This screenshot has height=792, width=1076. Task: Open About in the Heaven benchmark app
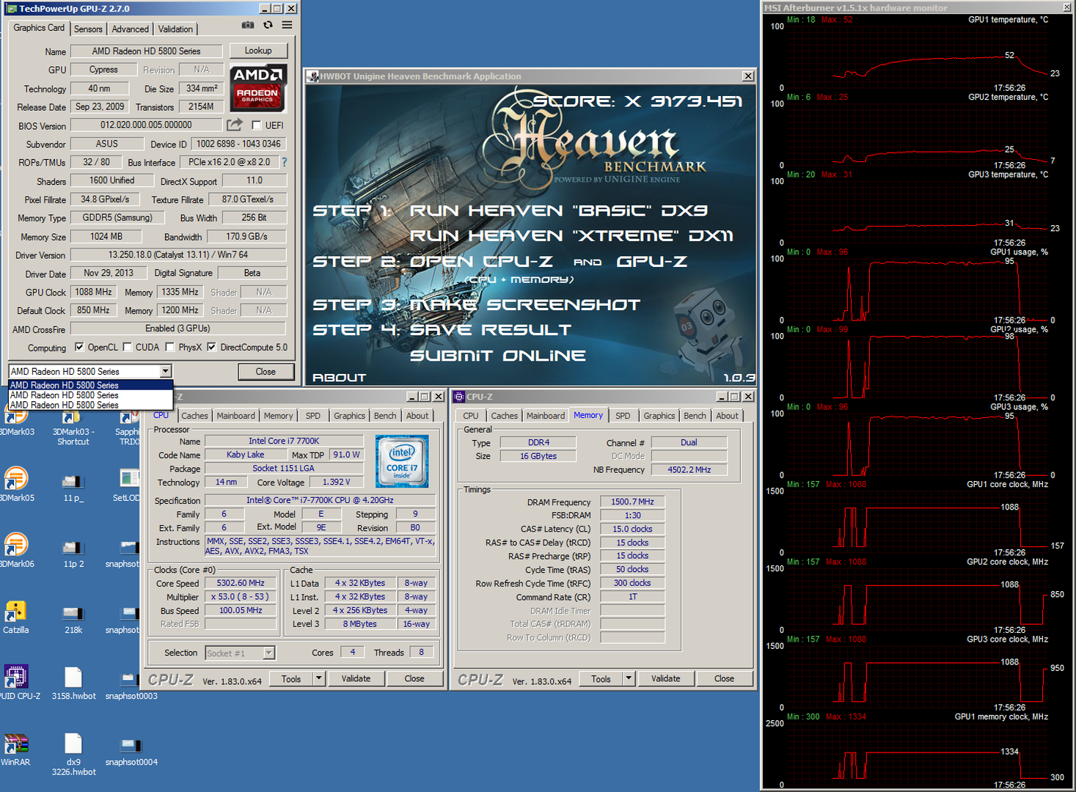click(x=339, y=378)
